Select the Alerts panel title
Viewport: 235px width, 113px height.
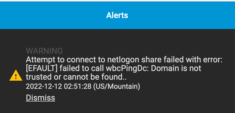click(117, 15)
